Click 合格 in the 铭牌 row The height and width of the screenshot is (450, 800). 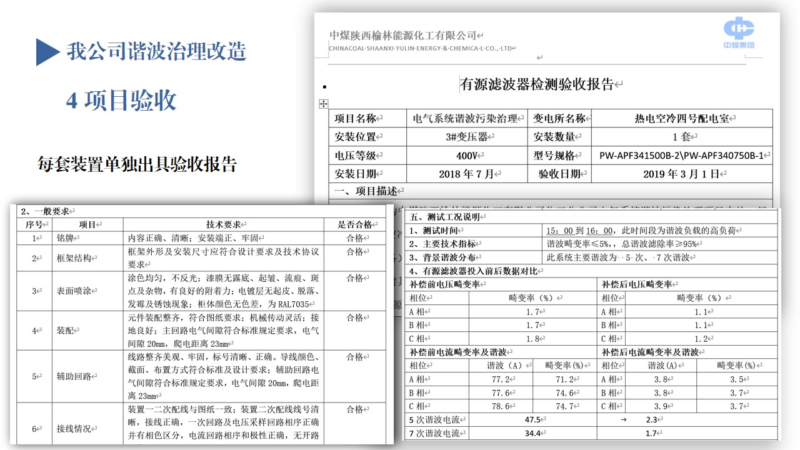click(x=355, y=238)
